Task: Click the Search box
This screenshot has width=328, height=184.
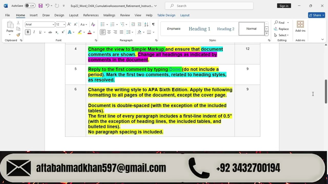Action: (x=209, y=6)
